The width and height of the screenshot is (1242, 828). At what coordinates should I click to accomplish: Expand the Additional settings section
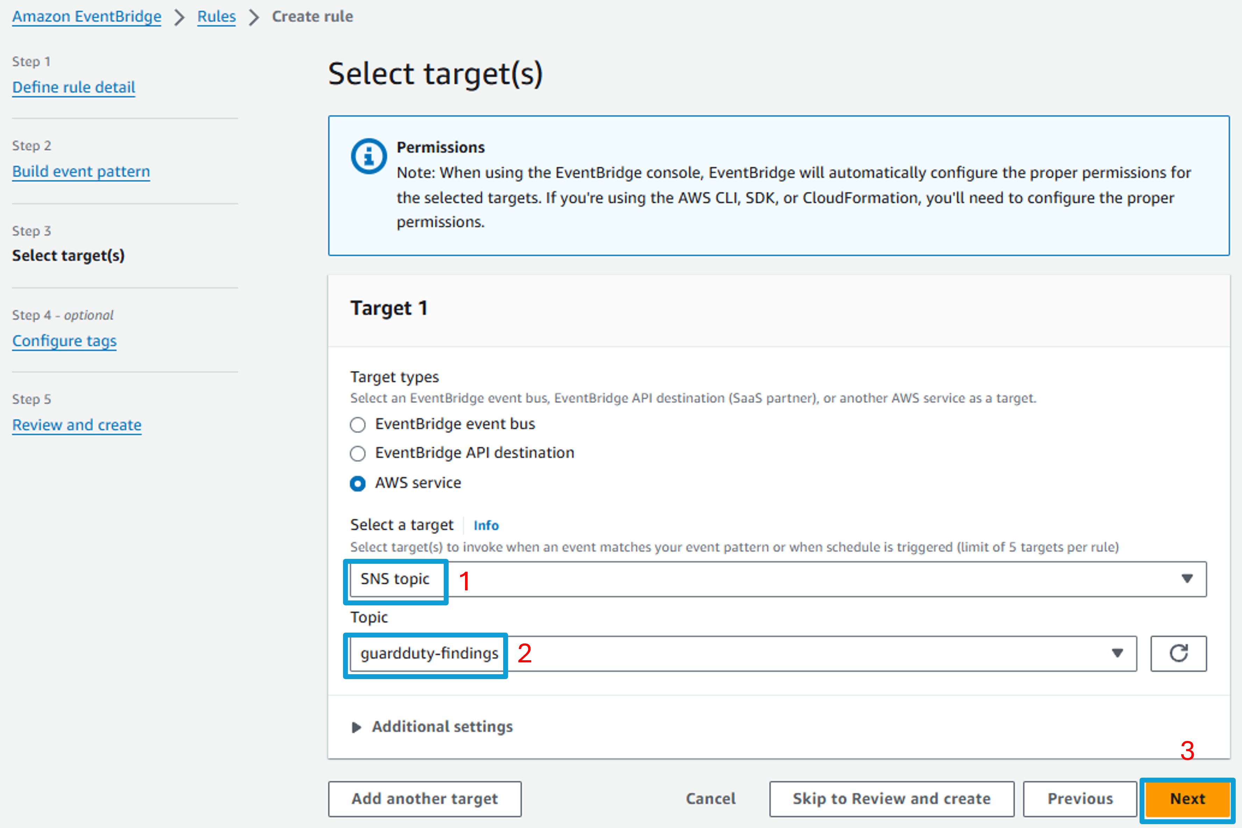(x=431, y=727)
